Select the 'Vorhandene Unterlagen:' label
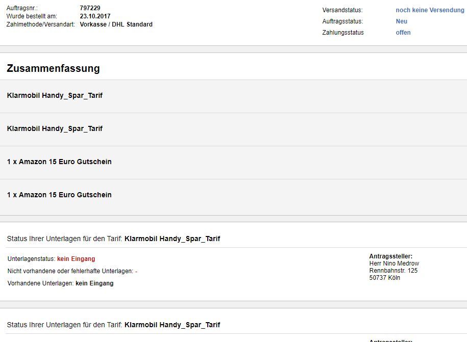 point(40,283)
